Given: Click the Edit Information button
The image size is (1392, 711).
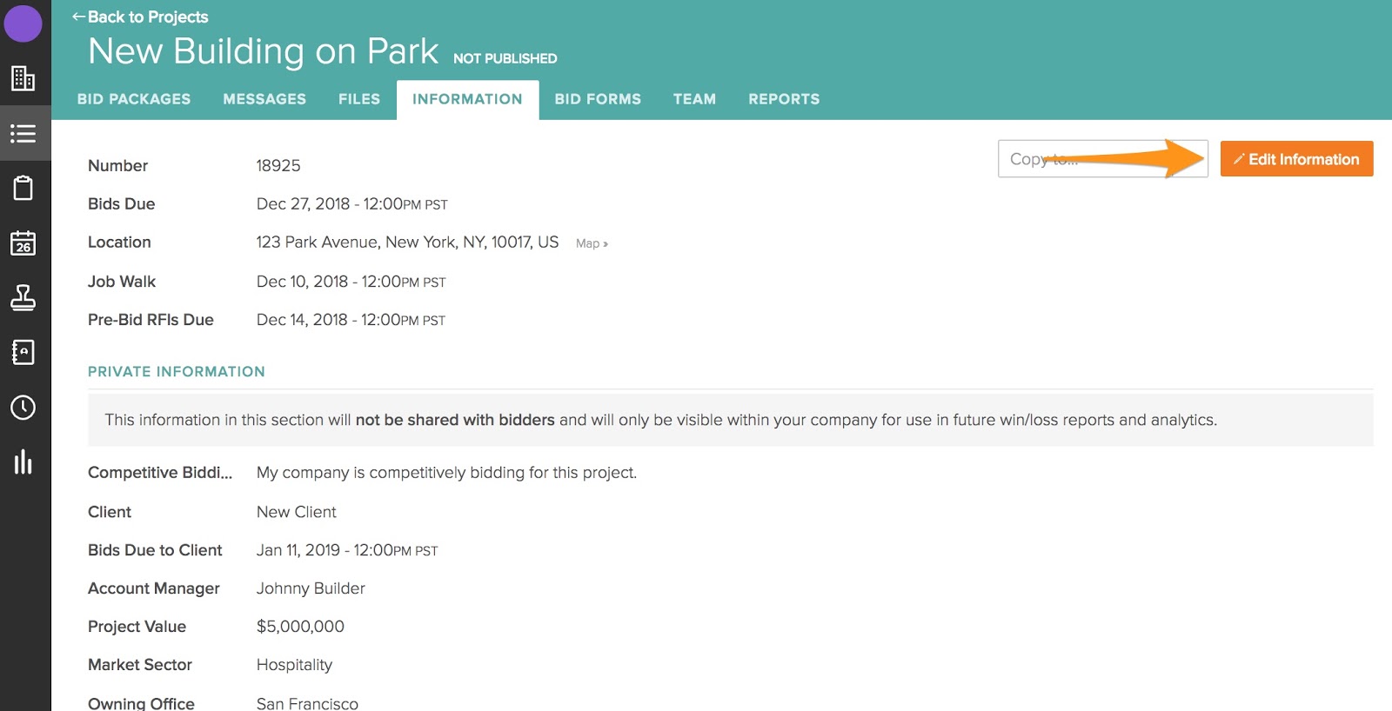Looking at the screenshot, I should tap(1296, 159).
